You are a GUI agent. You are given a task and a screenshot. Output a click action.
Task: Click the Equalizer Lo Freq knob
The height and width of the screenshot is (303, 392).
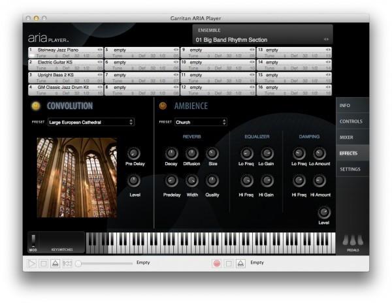point(247,153)
